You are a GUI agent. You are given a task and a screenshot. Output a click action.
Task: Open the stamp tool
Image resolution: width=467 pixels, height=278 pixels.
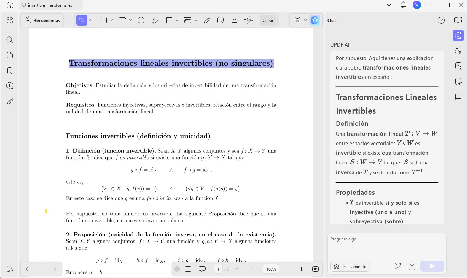coord(235,20)
